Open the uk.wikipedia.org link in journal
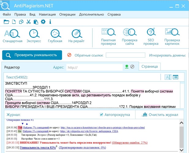The width and height of the screenshot is (189, 153). [89, 131]
